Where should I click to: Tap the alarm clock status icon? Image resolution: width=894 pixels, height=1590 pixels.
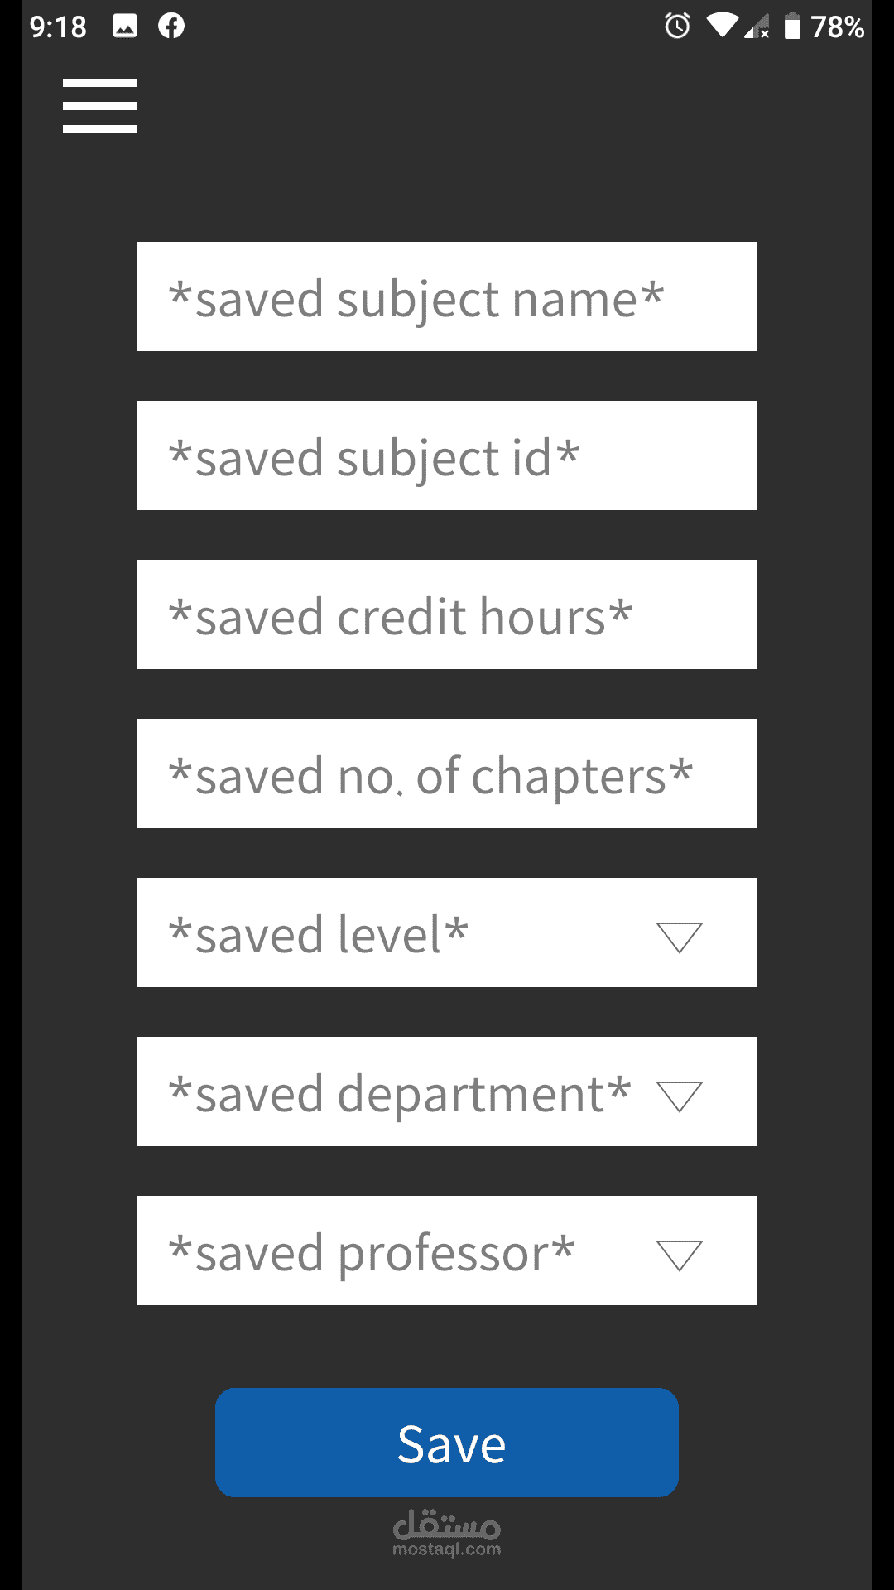[x=677, y=26]
